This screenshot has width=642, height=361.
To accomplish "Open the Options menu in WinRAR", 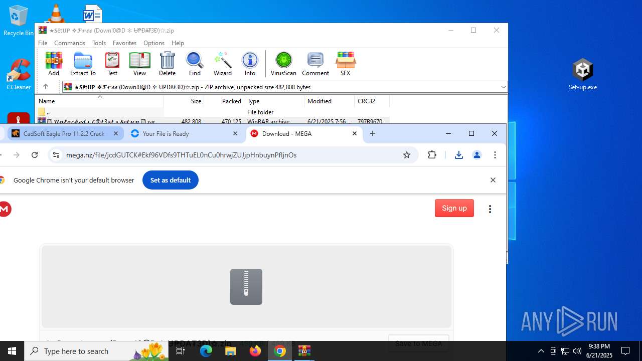I will click(153, 43).
